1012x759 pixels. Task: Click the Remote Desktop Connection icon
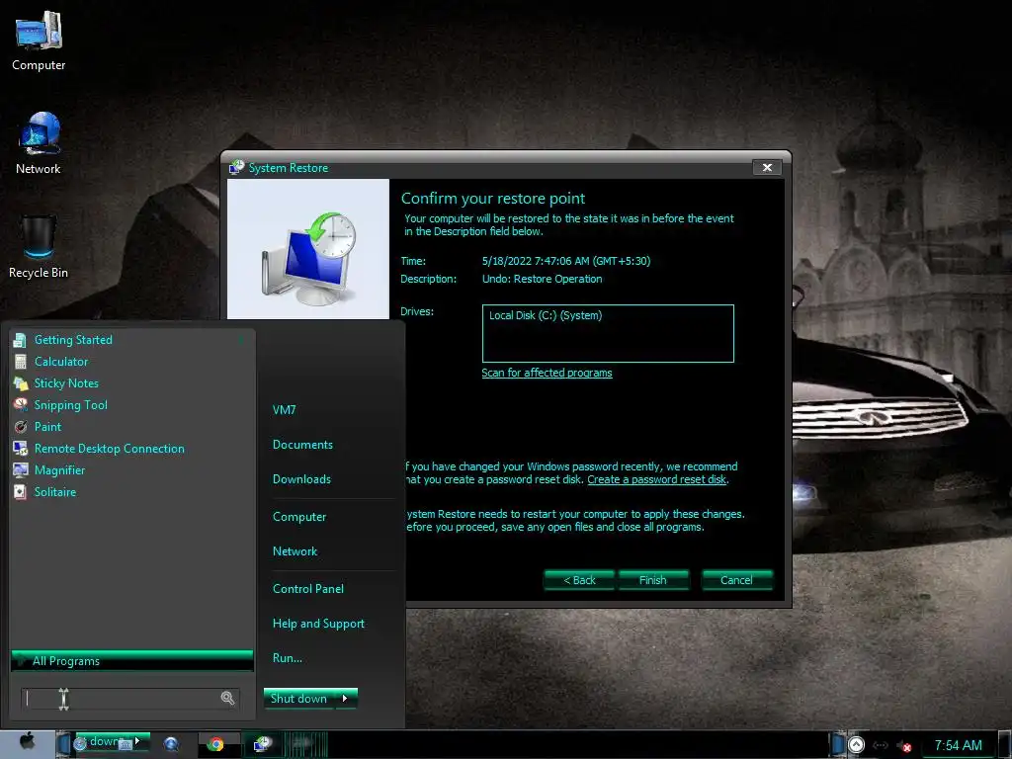coord(20,449)
